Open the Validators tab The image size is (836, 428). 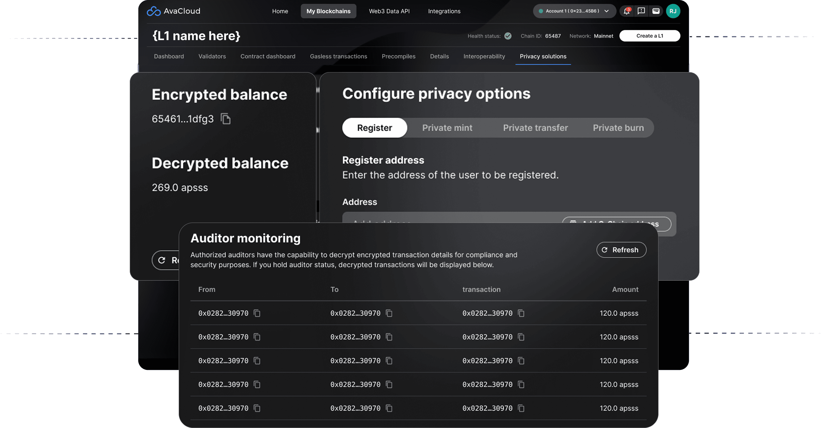coord(212,57)
